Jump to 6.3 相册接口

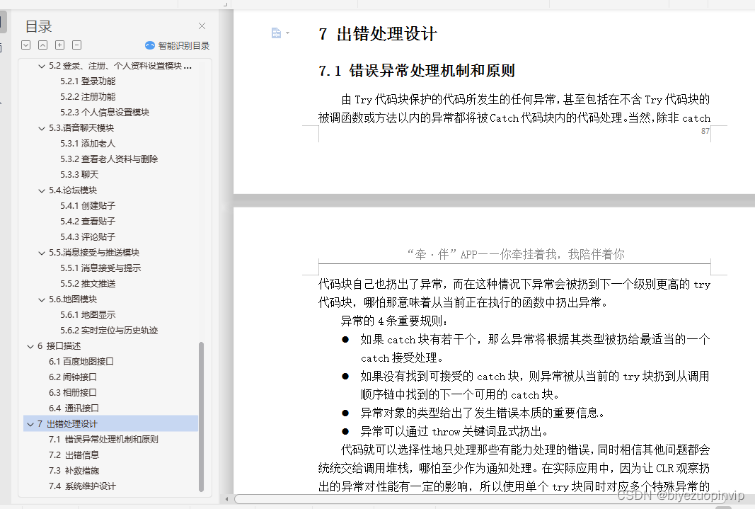(x=73, y=392)
